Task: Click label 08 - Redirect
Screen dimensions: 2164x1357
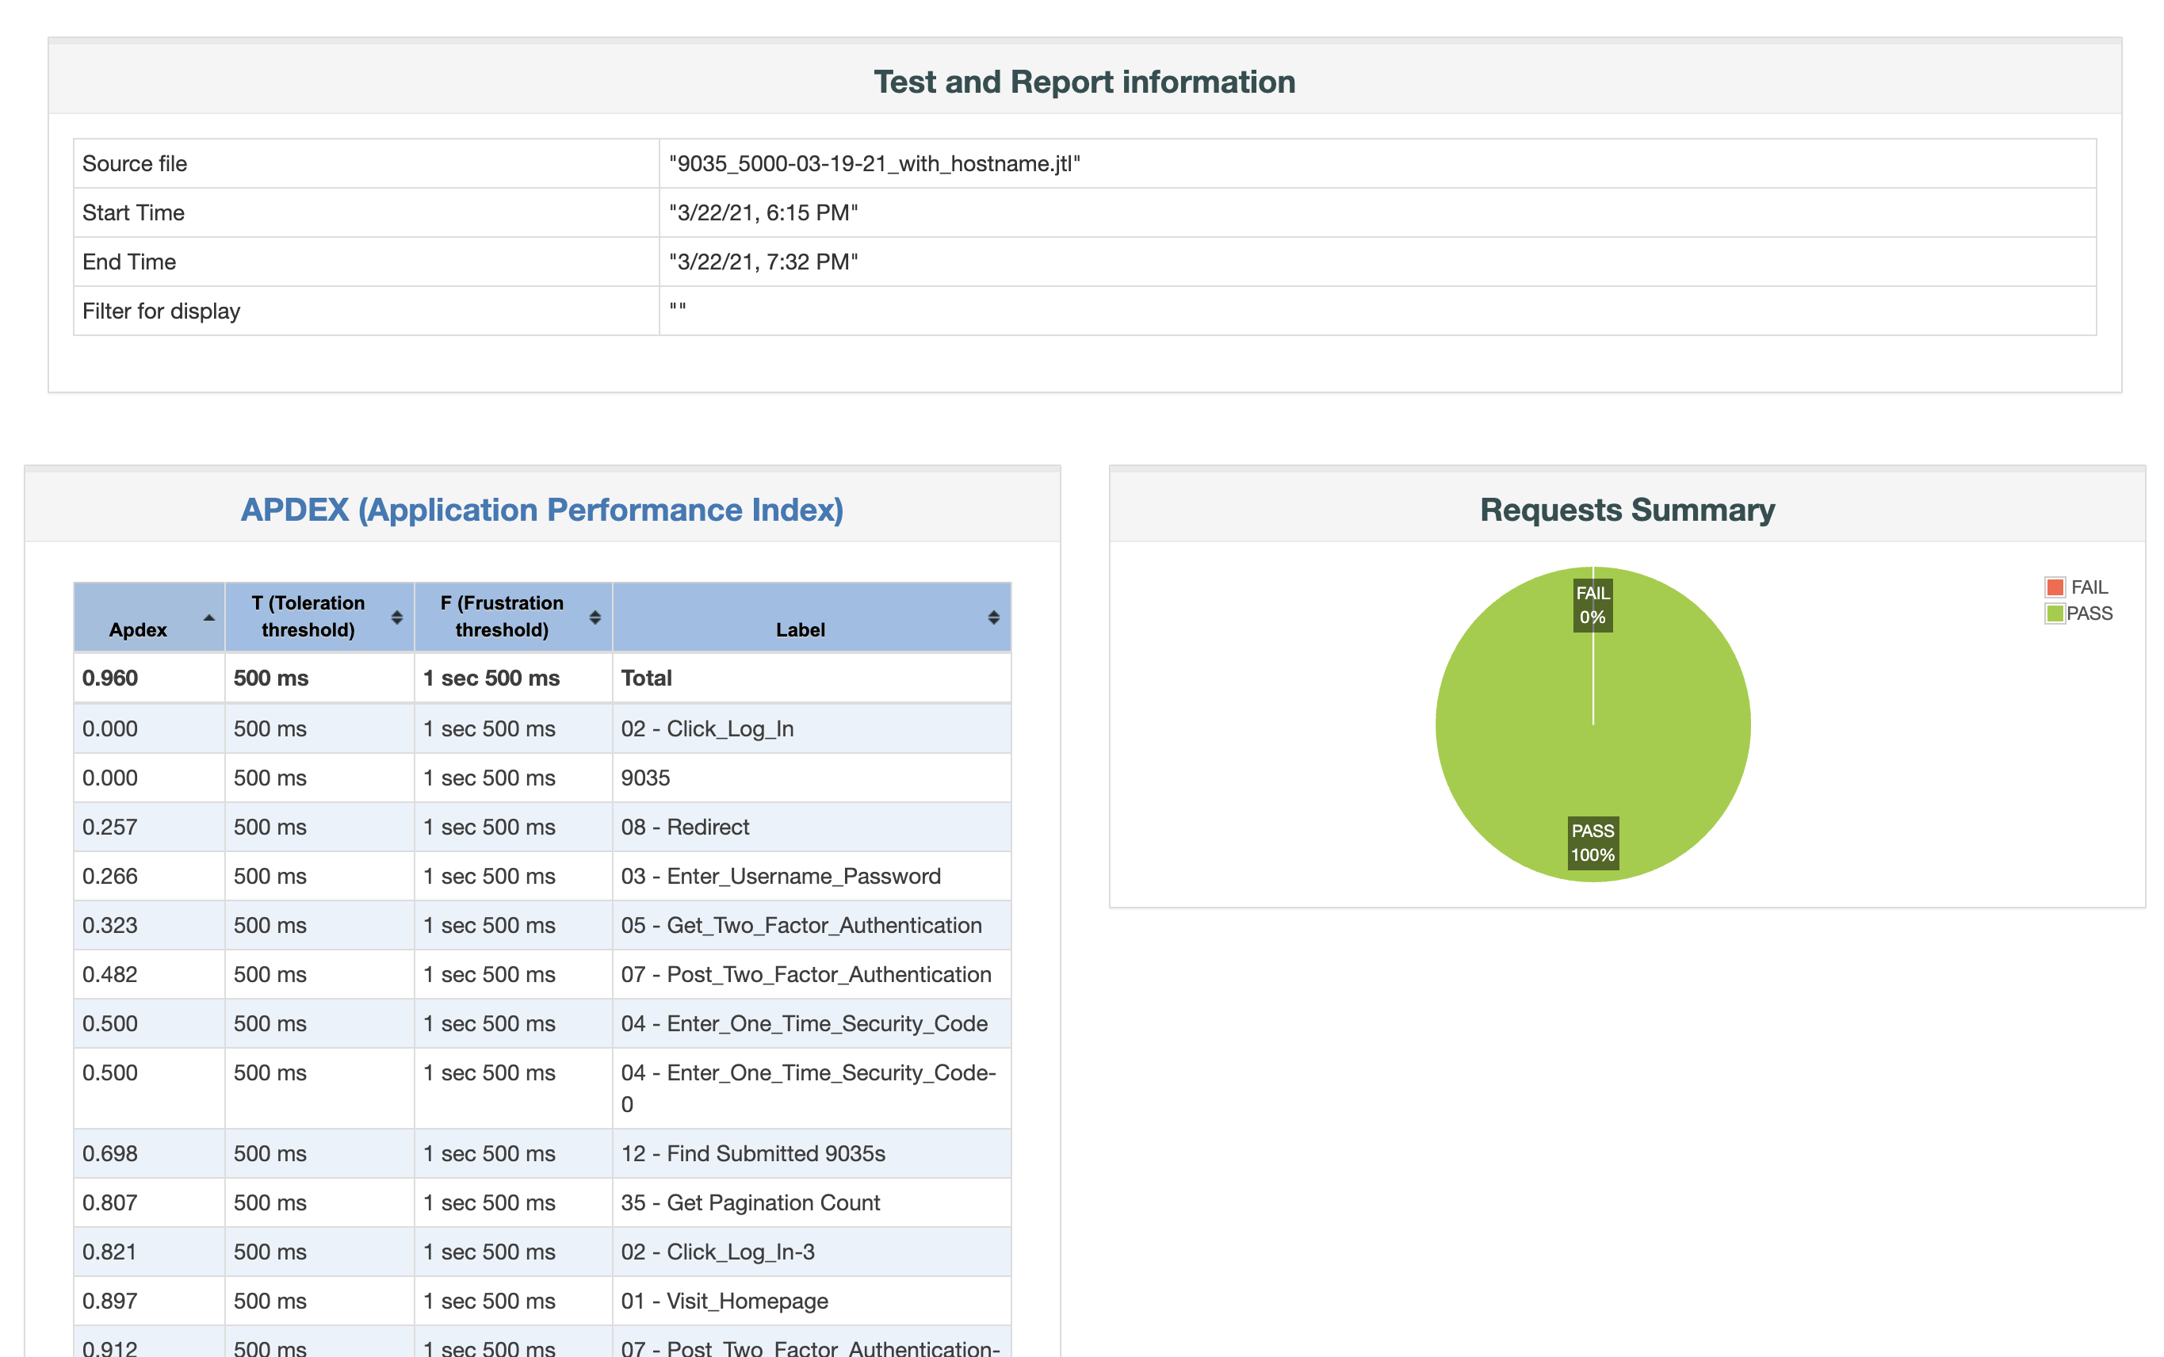Action: pos(685,828)
